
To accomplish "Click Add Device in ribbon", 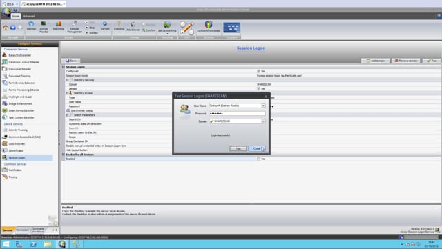I will pyautogui.click(x=133, y=26).
